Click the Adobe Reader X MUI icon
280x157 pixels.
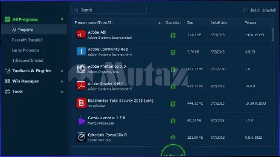coord(81,86)
